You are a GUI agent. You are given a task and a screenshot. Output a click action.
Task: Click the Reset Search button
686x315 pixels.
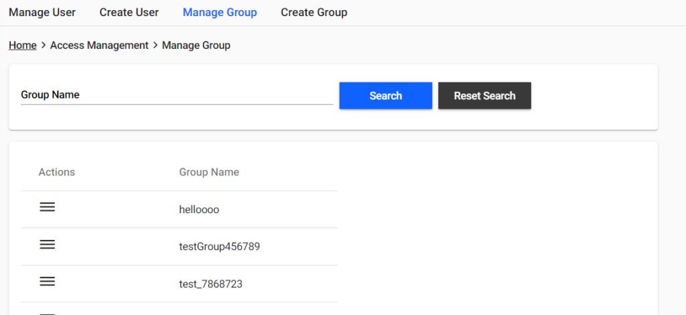(x=485, y=95)
